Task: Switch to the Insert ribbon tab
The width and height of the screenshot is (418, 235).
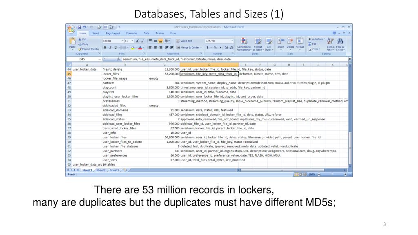Action: point(96,33)
